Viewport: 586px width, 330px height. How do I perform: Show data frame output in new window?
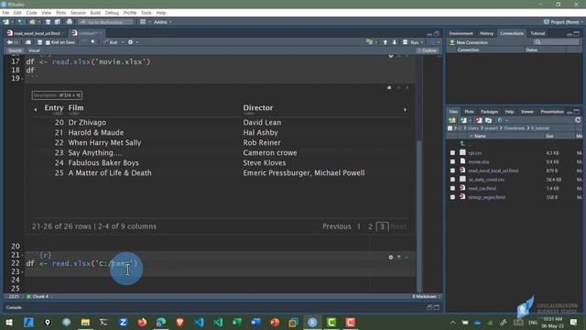(x=389, y=88)
